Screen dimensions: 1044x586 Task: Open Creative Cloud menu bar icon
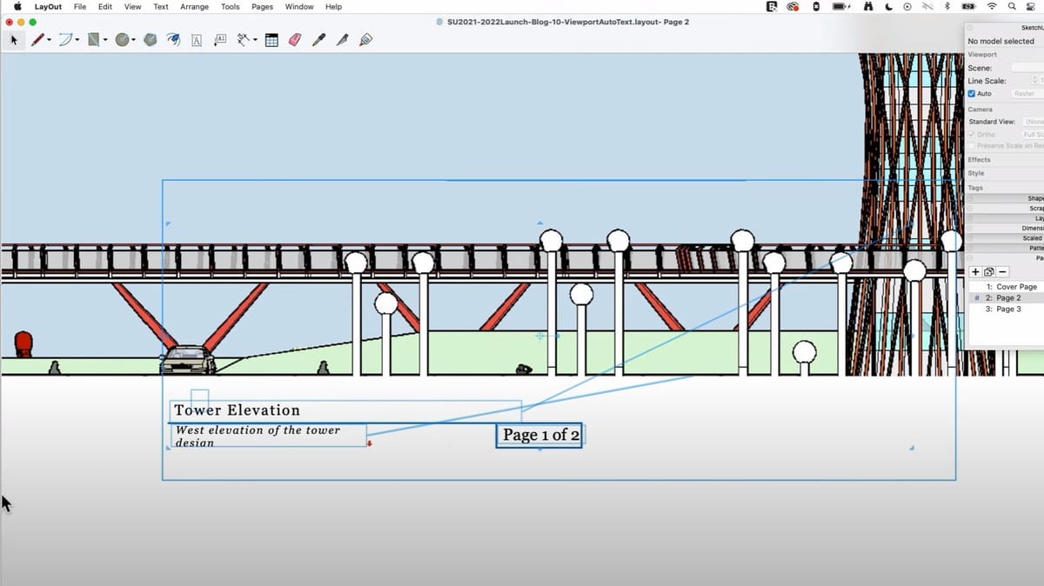click(793, 6)
